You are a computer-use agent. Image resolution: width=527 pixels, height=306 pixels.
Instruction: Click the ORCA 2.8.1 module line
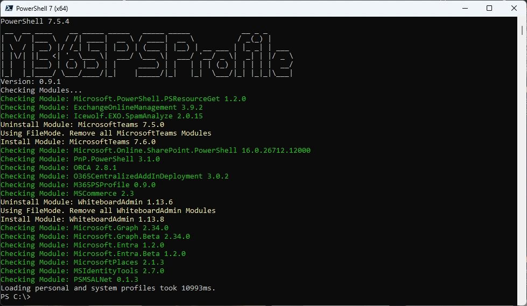(x=58, y=168)
